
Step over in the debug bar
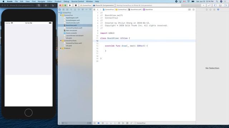tap(107, 123)
